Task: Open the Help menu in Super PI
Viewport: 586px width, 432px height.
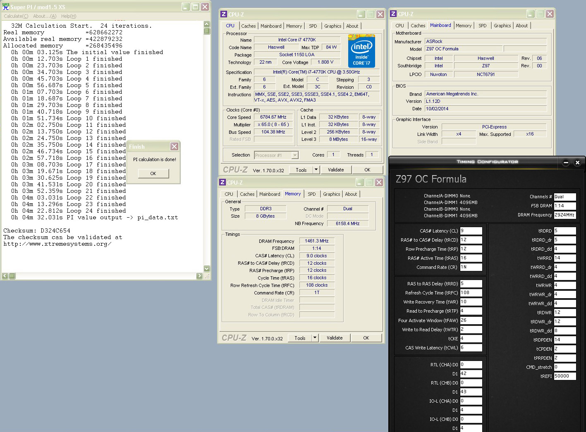Action: [69, 16]
